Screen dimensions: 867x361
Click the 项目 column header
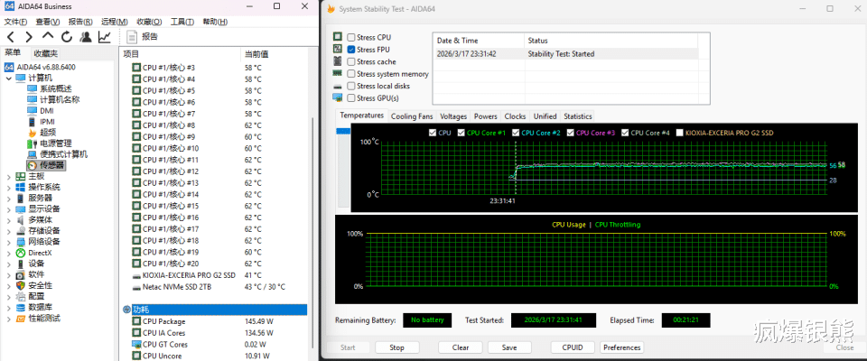[x=131, y=54]
